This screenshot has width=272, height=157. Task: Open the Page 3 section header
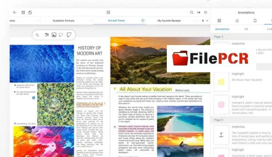click(x=241, y=37)
